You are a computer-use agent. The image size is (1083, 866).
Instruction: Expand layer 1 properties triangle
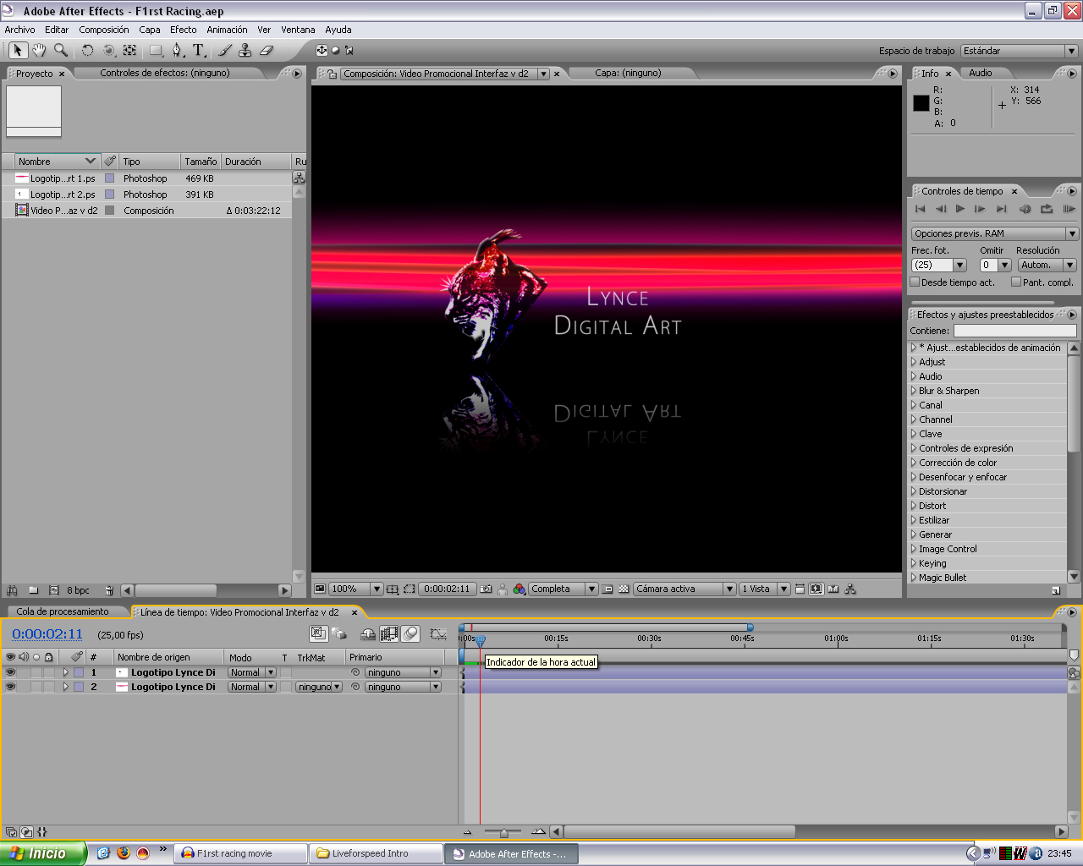(65, 672)
